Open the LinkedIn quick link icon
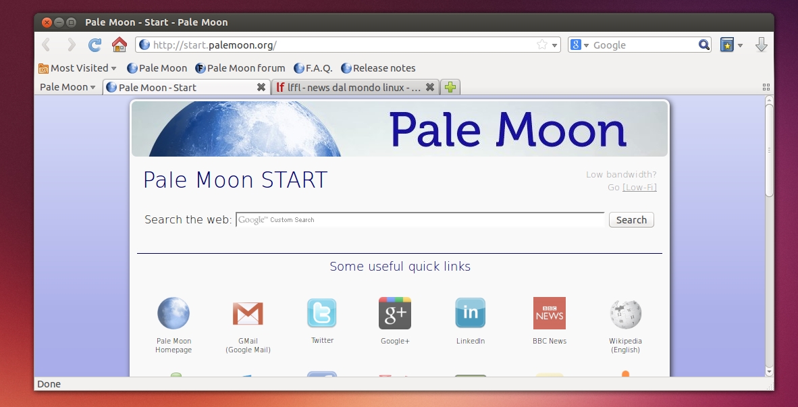Image resolution: width=798 pixels, height=407 pixels. [471, 313]
